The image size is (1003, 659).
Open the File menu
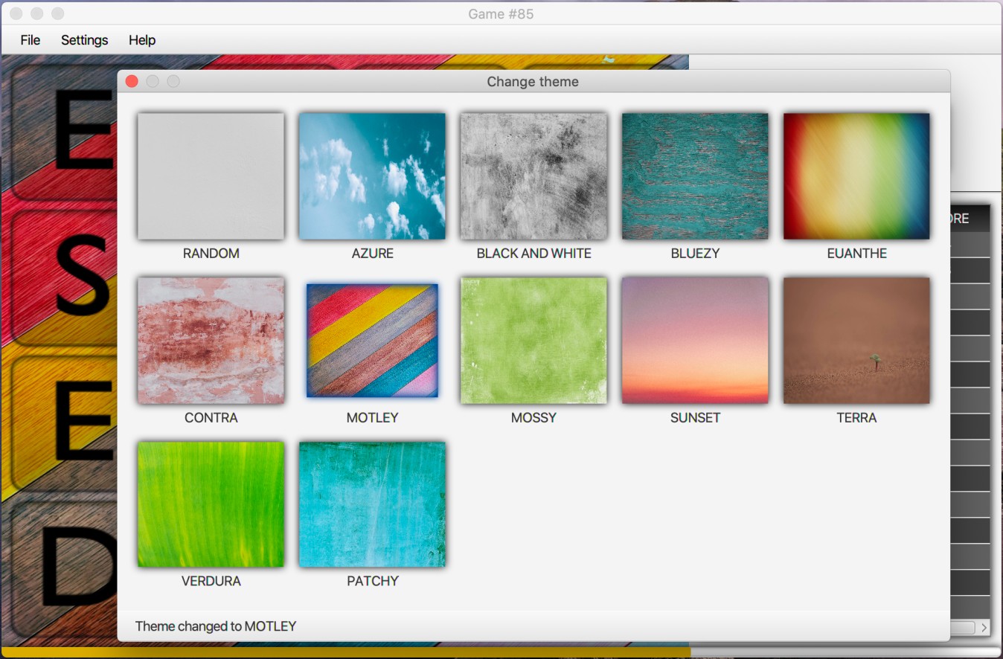pos(29,40)
